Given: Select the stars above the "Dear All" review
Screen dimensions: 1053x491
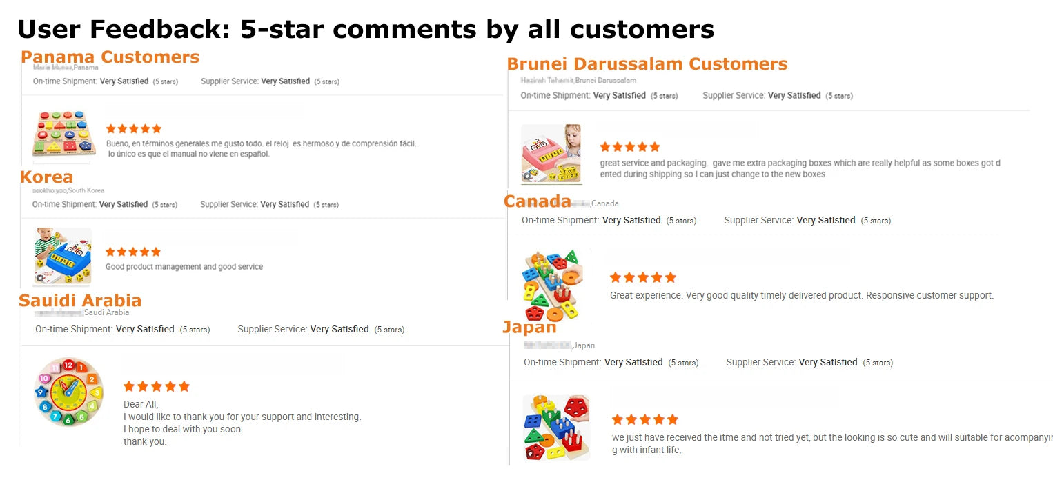Looking at the screenshot, I should pyautogui.click(x=156, y=387).
